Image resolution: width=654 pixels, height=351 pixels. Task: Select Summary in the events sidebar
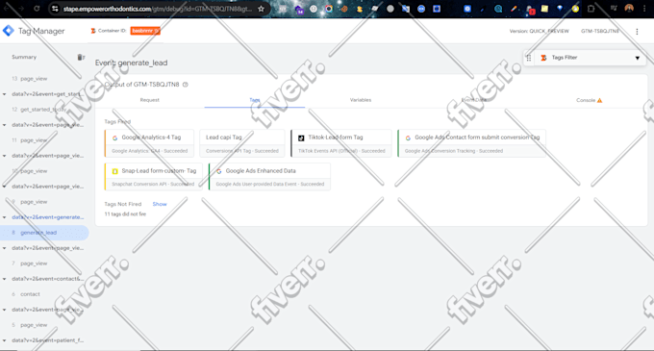pos(24,57)
